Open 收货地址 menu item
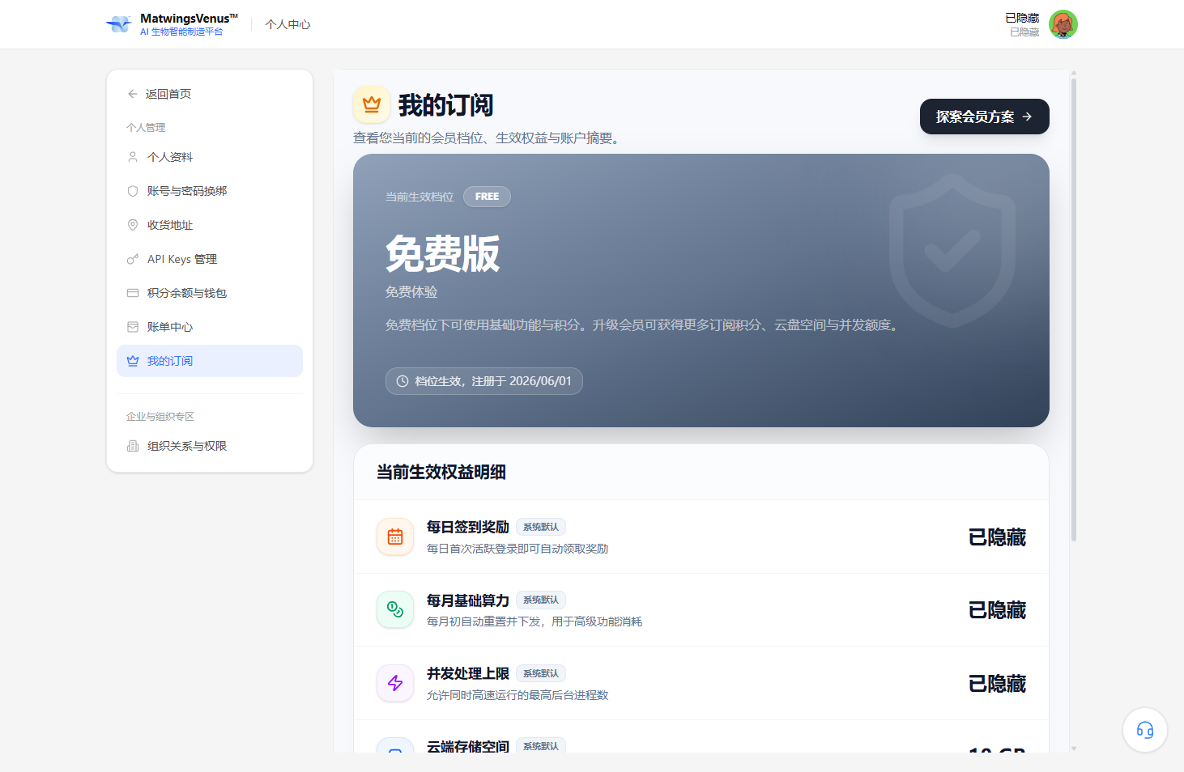This screenshot has width=1184, height=772. (210, 225)
